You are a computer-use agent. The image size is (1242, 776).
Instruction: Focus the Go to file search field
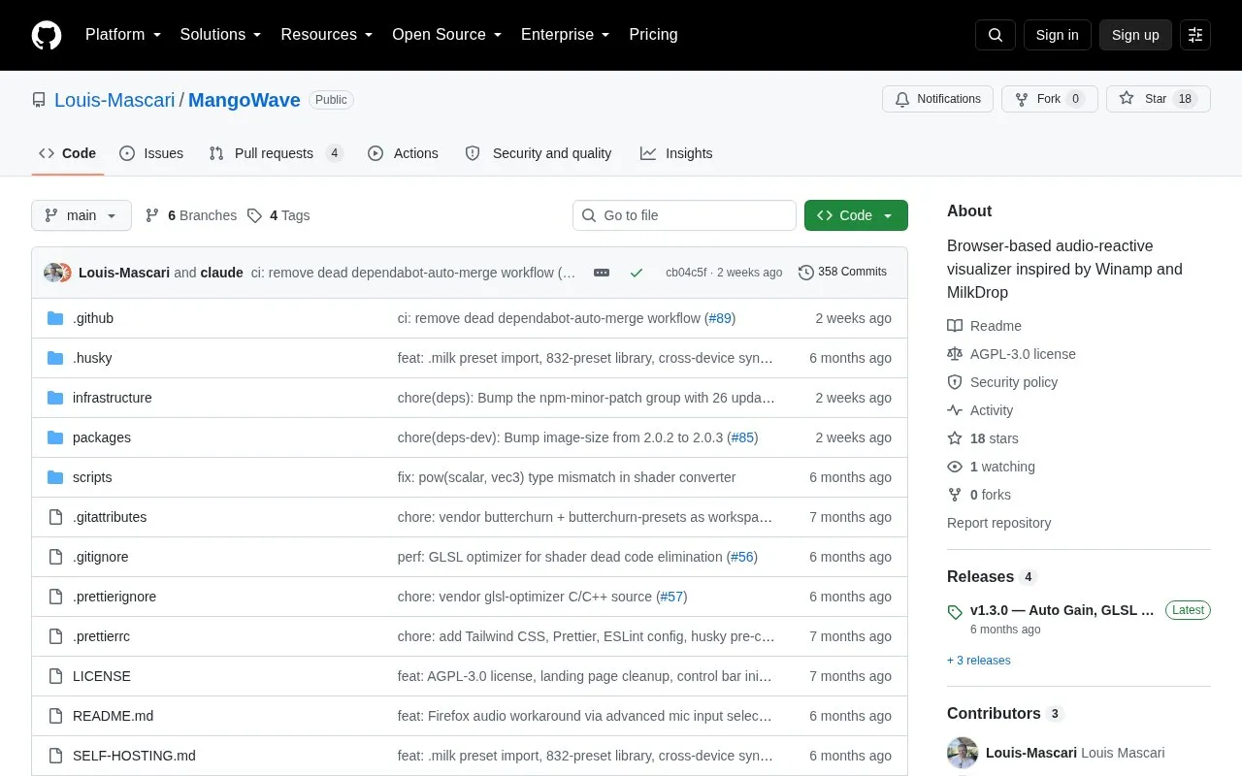[x=684, y=215]
